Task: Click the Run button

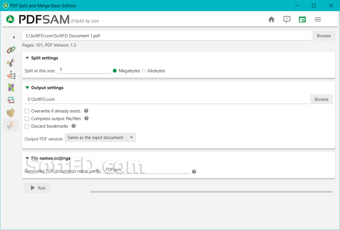Action: pyautogui.click(x=37, y=188)
